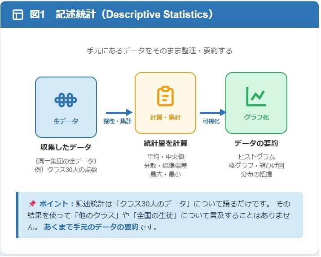Click the 統計量を計算 heading
The width and height of the screenshot is (321, 257).
pos(165,143)
